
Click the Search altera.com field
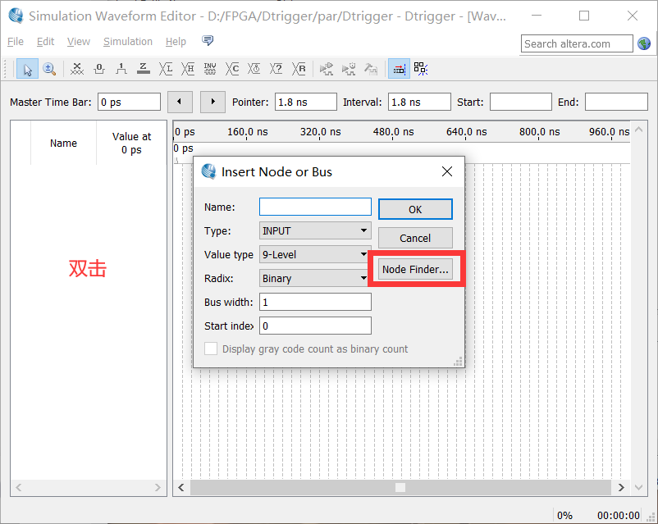point(577,43)
